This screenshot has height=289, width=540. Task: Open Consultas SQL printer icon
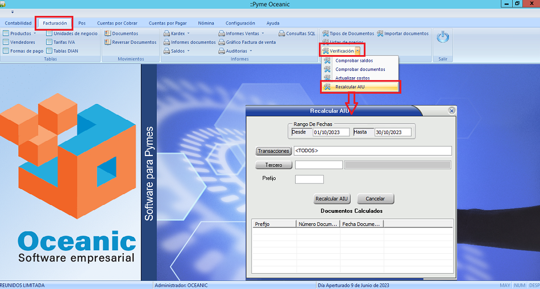tap(282, 33)
